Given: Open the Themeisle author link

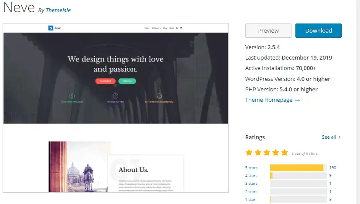Looking at the screenshot, I should [x=58, y=10].
